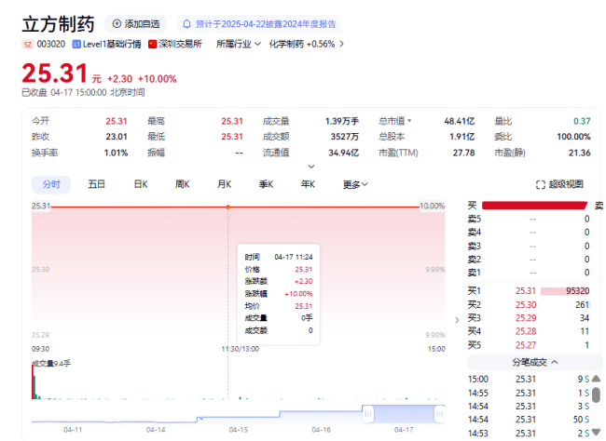Click the 14:55 trade record row
The height and width of the screenshot is (441, 606).
(x=529, y=394)
